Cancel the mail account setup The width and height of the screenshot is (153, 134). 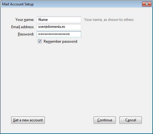pos(131,120)
